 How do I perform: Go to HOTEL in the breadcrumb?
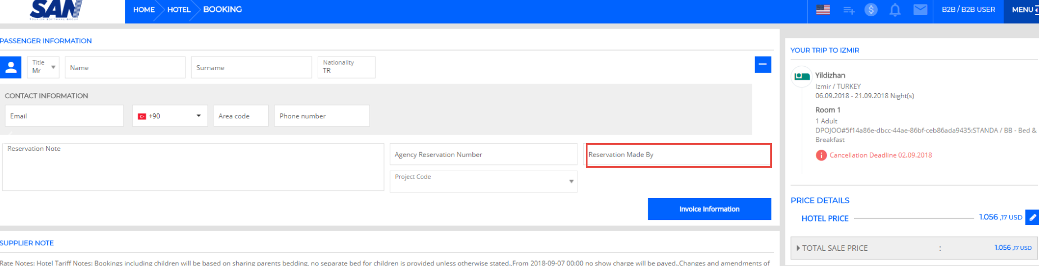tap(179, 10)
